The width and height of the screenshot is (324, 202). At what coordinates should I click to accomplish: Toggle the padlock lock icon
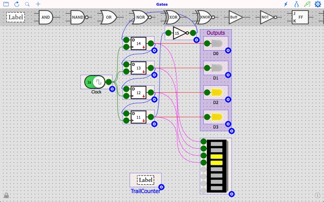coord(6,195)
